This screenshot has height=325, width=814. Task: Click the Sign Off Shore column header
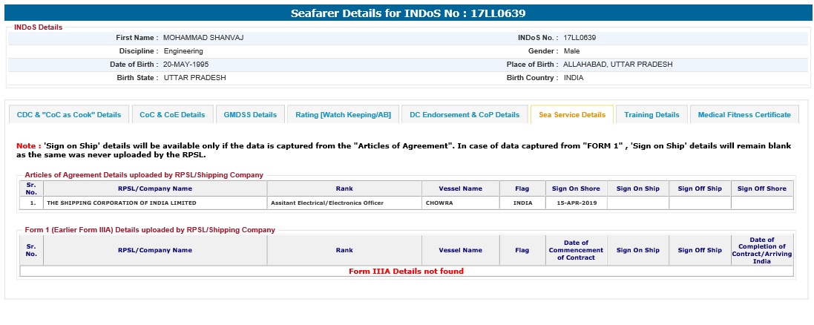point(761,188)
